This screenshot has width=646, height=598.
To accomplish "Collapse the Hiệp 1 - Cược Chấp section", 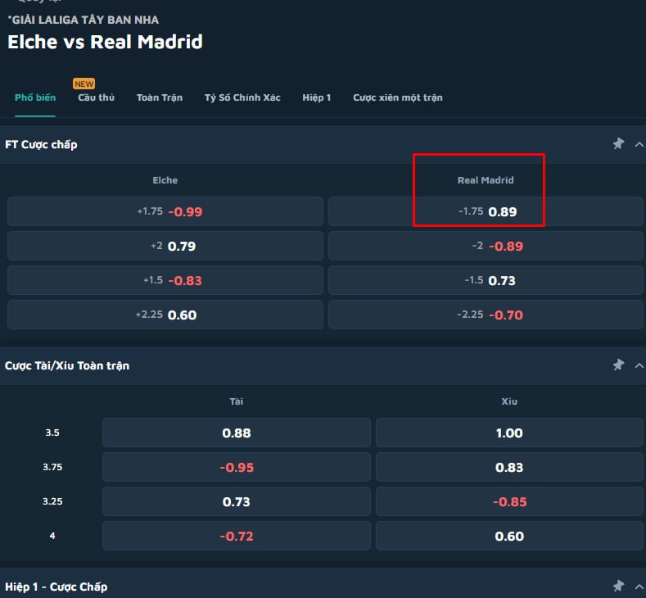I will point(639,586).
